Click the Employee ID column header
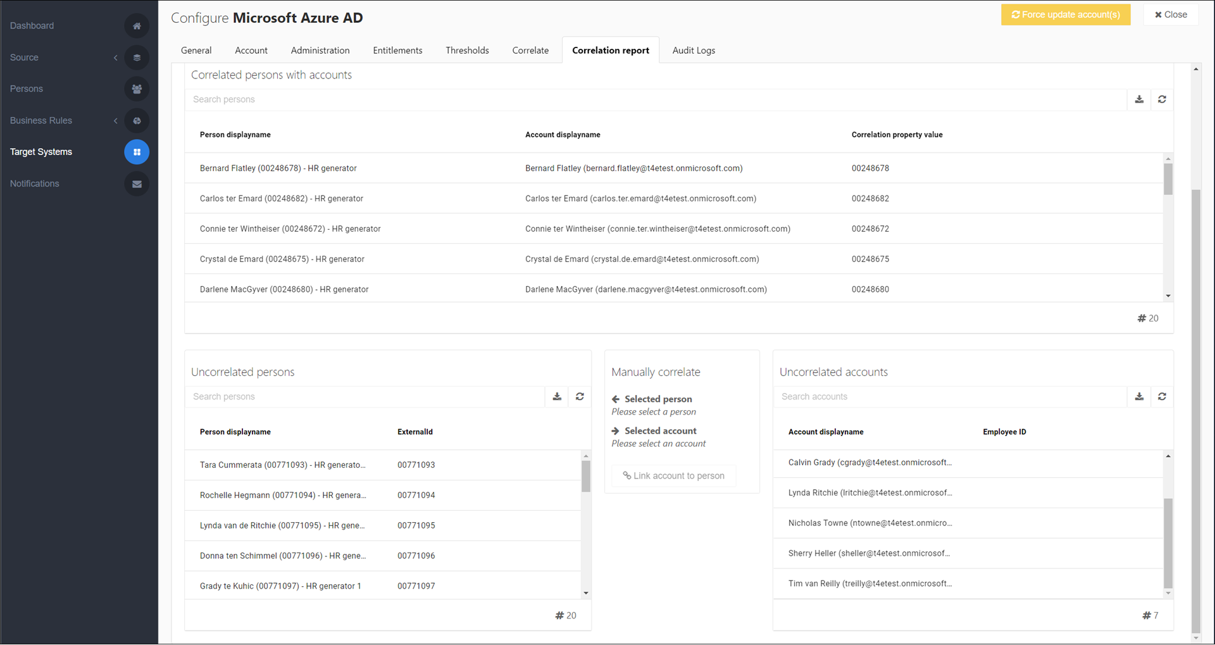 click(1004, 432)
